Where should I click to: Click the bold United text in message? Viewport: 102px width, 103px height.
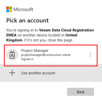coord(71,35)
